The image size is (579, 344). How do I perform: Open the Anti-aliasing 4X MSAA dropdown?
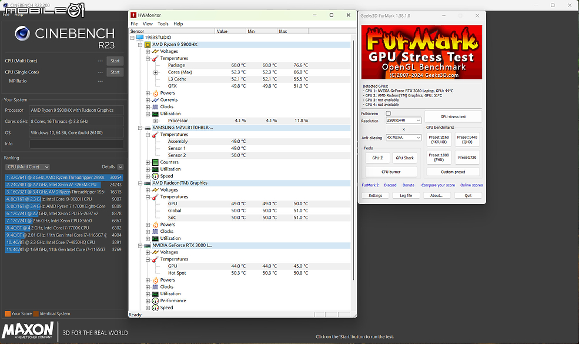tap(403, 138)
